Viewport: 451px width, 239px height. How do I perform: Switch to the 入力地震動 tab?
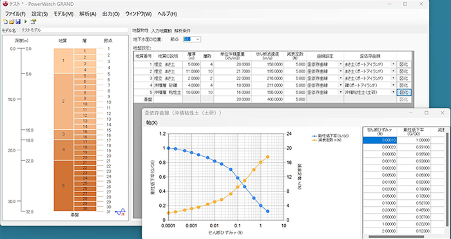161,31
